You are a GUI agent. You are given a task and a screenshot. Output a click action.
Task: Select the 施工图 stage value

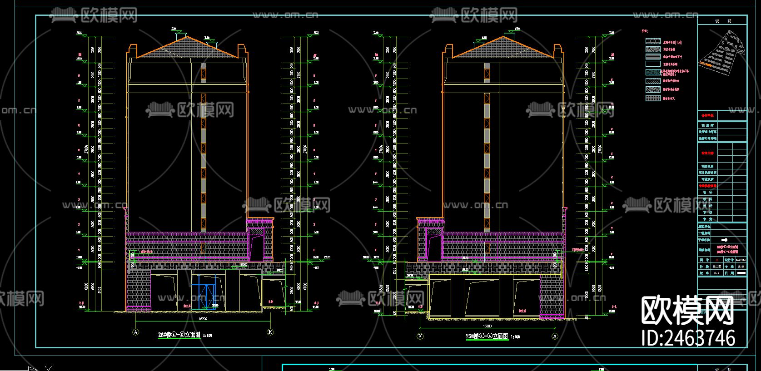pos(716,267)
